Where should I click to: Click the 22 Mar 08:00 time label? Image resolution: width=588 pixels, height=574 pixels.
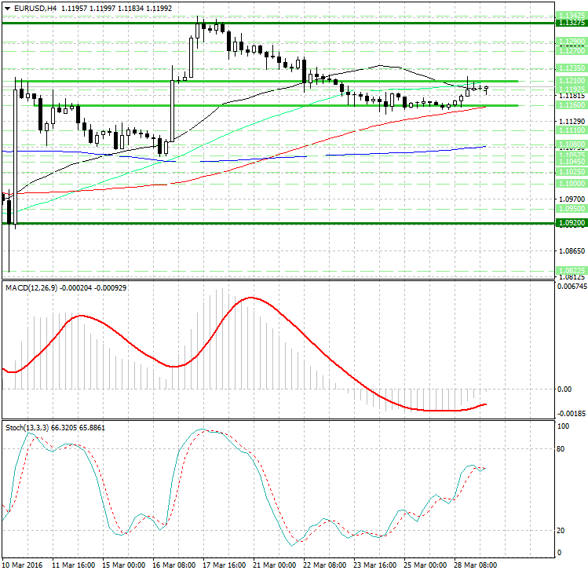325,565
